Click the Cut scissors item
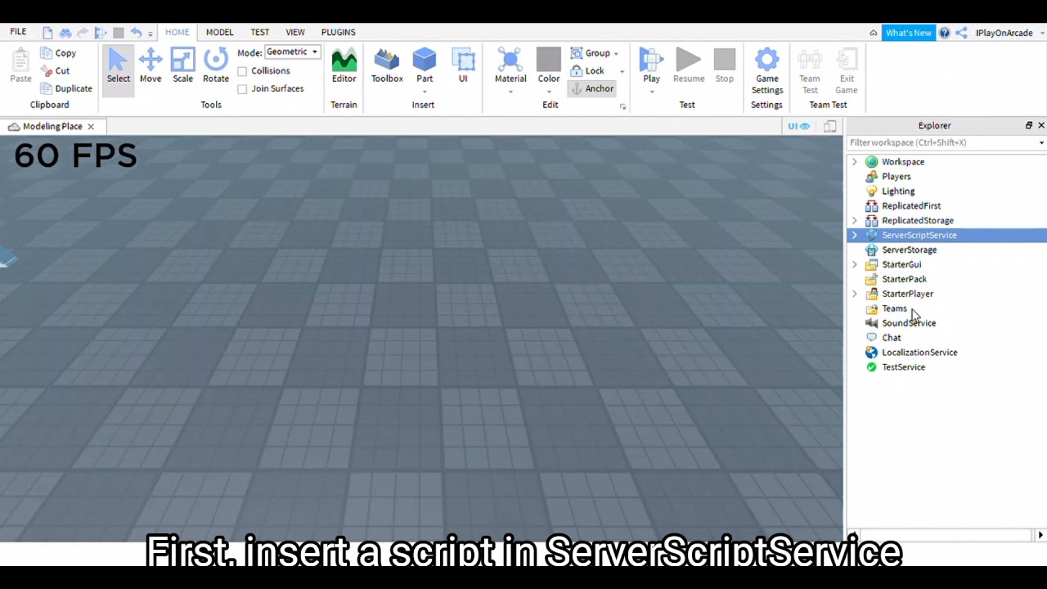Viewport: 1047px width, 589px height. tap(55, 71)
